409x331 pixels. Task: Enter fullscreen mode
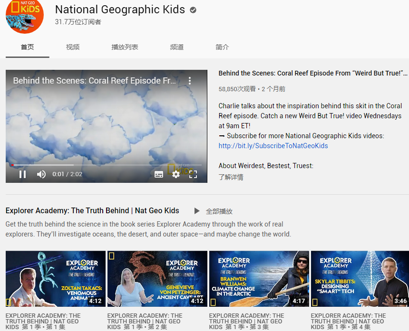coord(193,174)
